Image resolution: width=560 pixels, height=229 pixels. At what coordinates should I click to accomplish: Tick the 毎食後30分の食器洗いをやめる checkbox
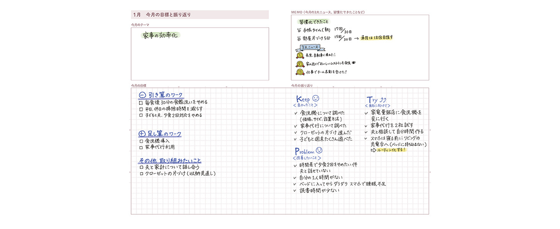click(141, 102)
